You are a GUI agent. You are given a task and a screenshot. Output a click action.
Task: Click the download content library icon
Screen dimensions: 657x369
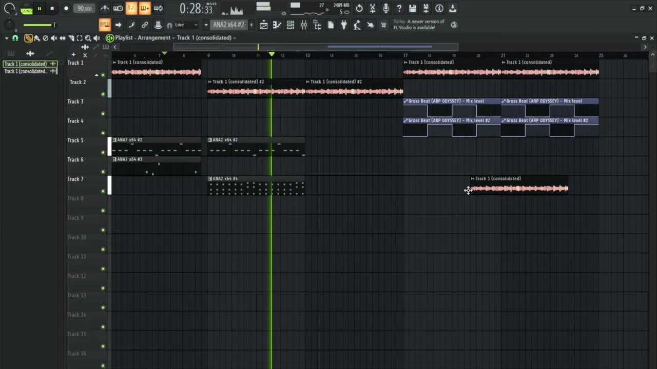coord(453,8)
